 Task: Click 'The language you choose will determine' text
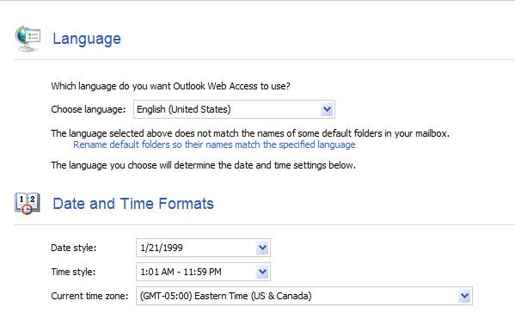click(203, 165)
